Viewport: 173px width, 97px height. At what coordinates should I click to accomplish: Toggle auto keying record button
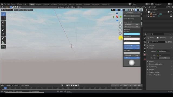pyautogui.click(x=62, y=85)
